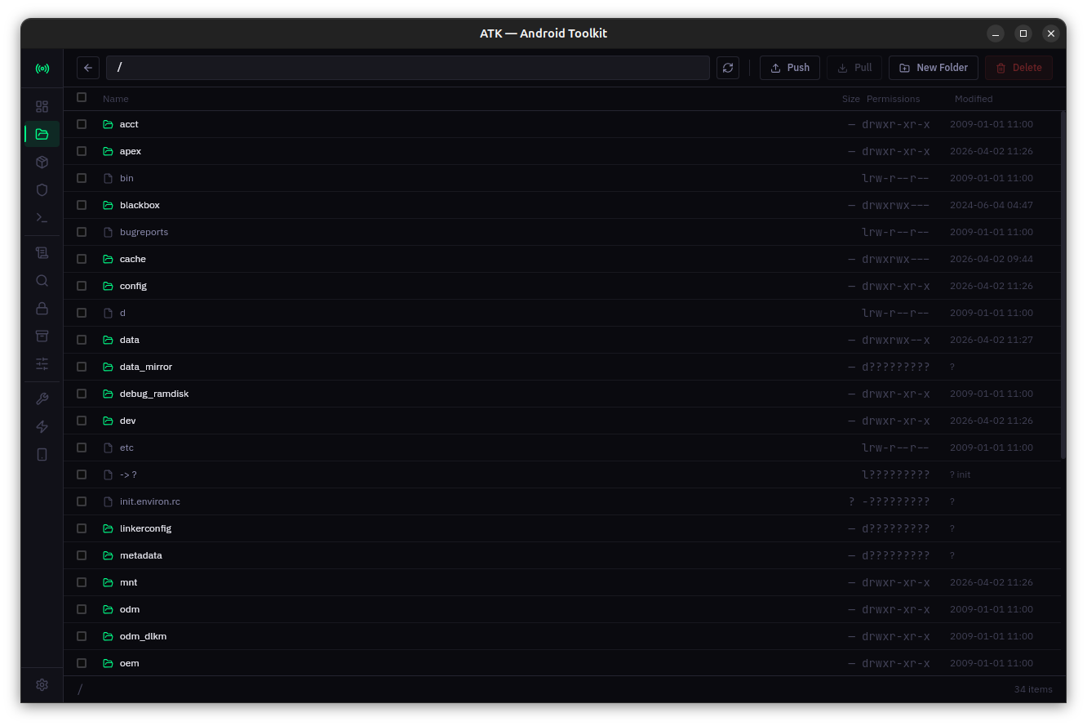Click the folder icon of the odm_dlkm row
The width and height of the screenshot is (1087, 726).
click(108, 636)
